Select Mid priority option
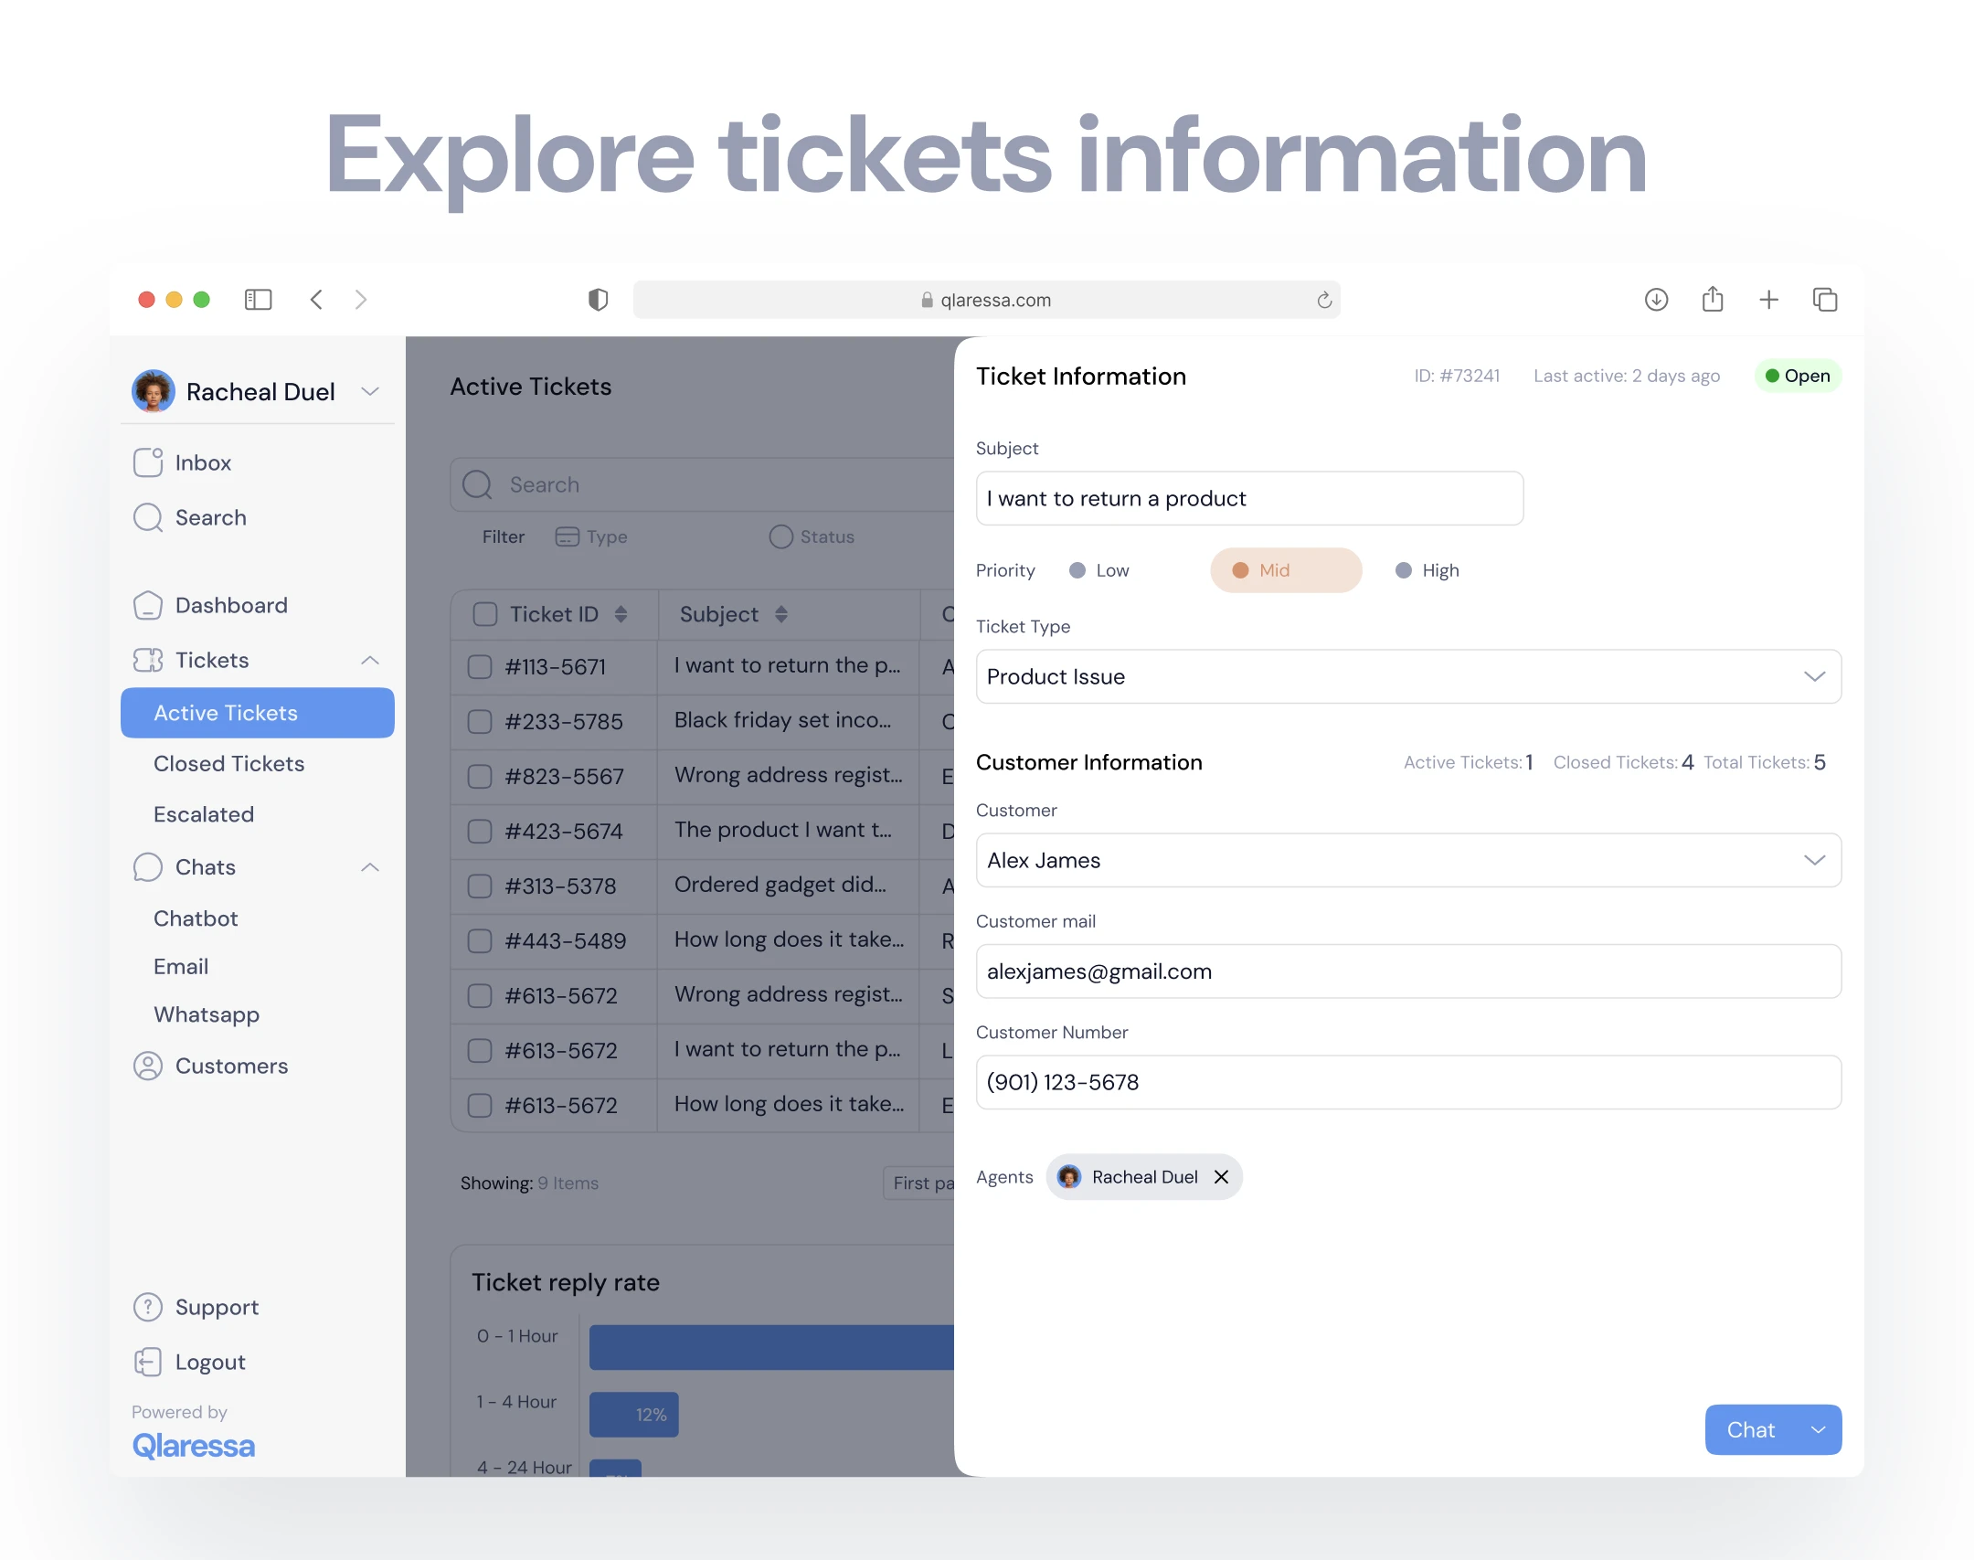 tap(1286, 570)
